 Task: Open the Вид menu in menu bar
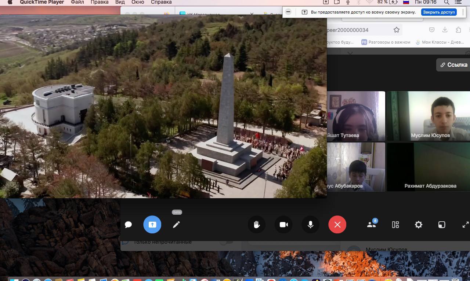(x=120, y=2)
